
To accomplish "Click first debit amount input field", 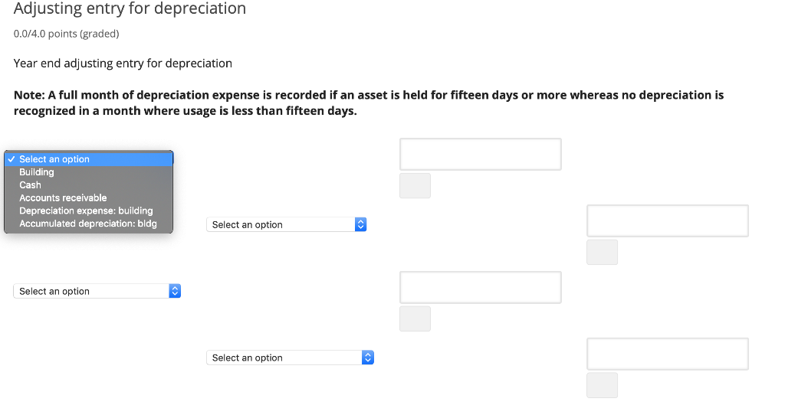I will click(480, 155).
